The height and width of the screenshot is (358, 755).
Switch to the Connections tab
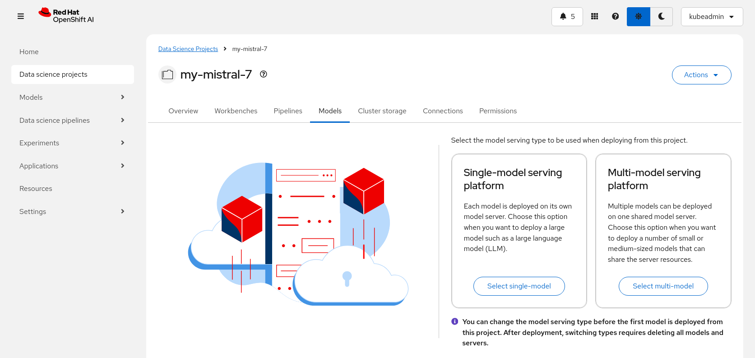click(443, 111)
